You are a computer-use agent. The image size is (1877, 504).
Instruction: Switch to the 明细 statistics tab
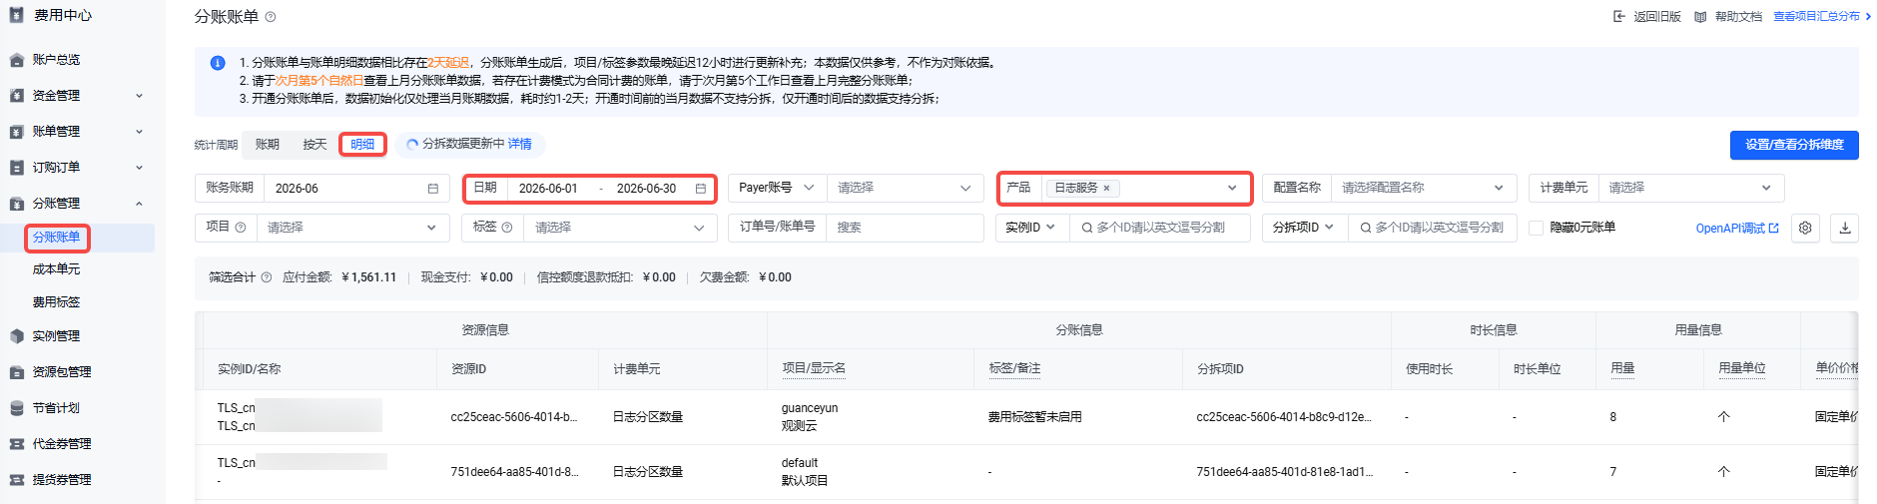click(362, 145)
